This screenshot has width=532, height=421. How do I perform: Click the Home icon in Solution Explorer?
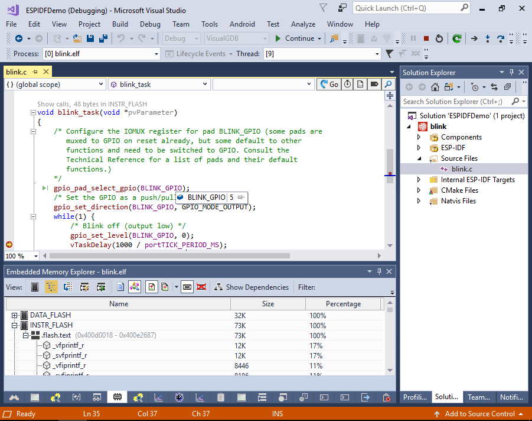coord(435,88)
